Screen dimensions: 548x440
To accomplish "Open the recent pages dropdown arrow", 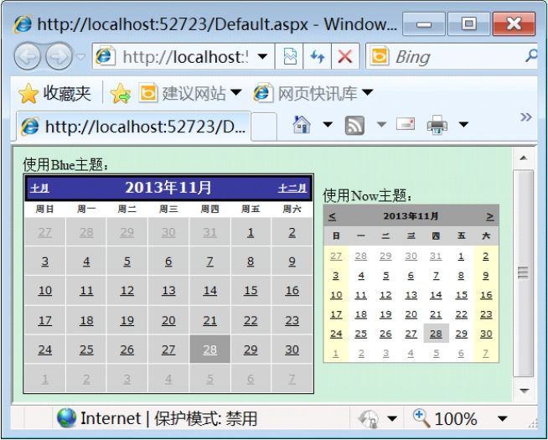I will (80, 57).
